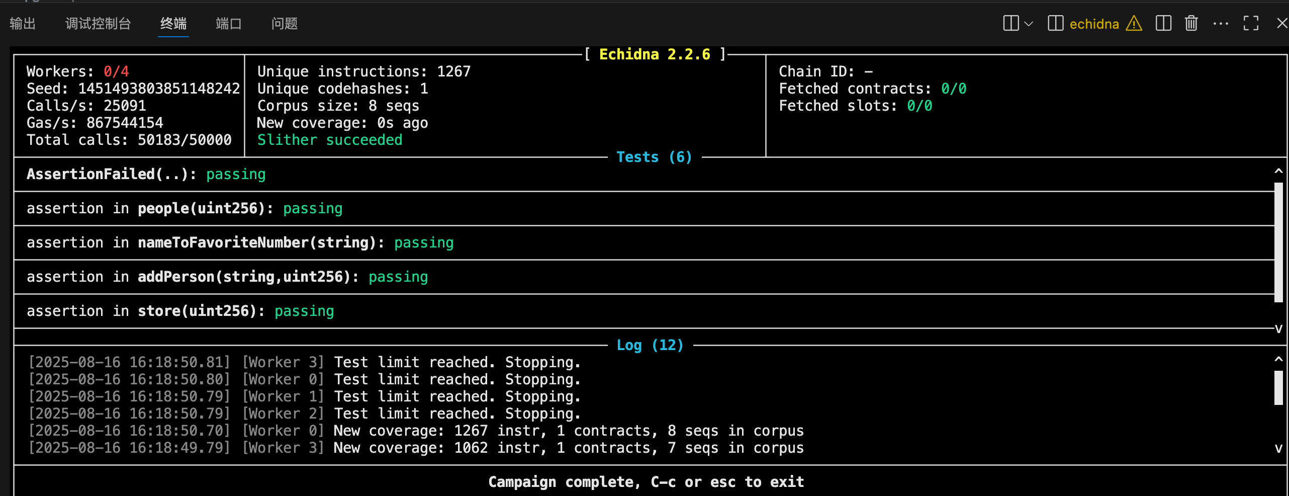Click the 16:18:50.80 Worker 0 'Test limit reached' entry
Screen dimensions: 1289x496
click(305, 379)
